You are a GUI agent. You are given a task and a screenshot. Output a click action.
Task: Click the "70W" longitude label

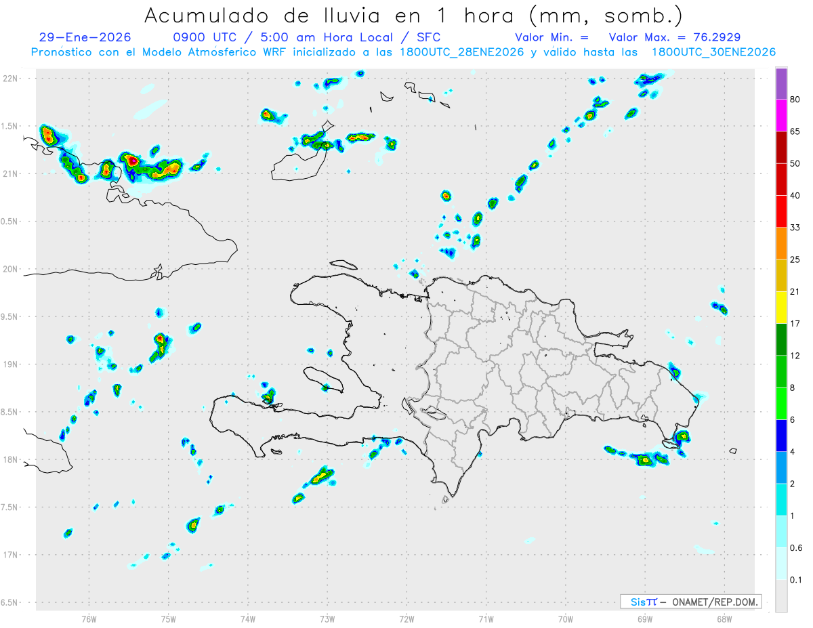coord(566,619)
